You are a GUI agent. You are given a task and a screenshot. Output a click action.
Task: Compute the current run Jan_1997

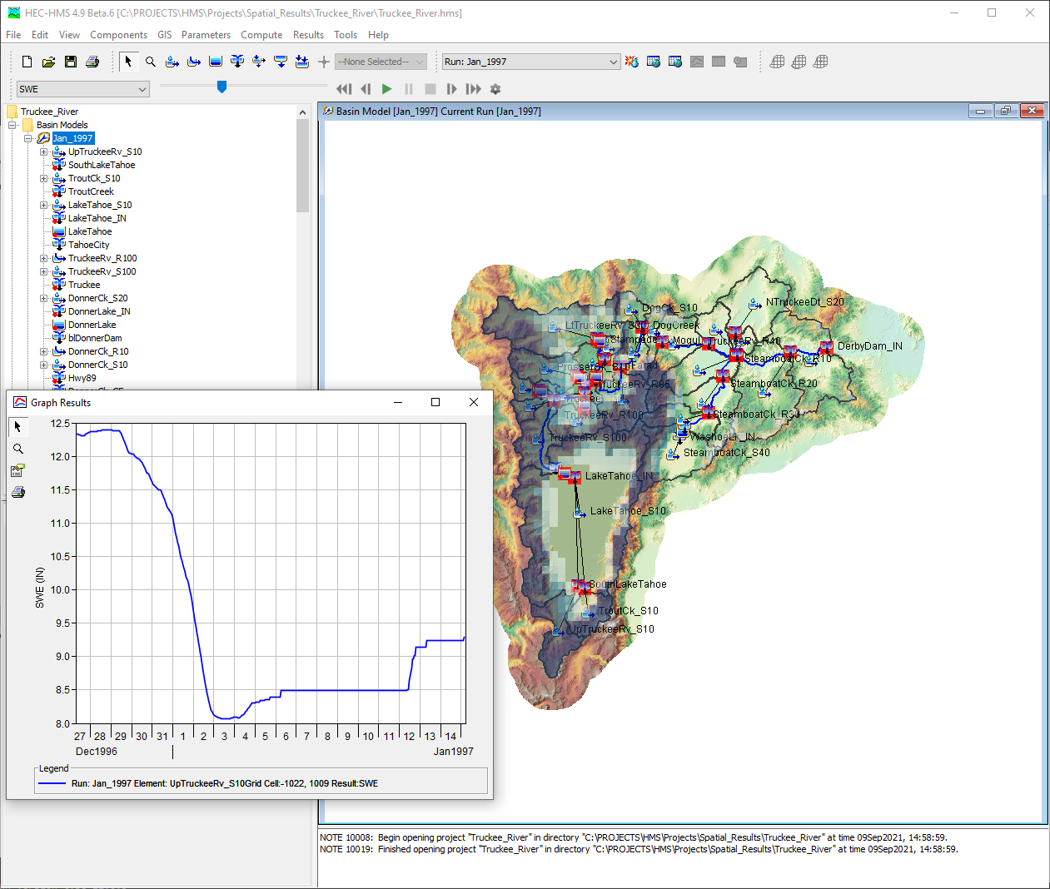(x=632, y=62)
